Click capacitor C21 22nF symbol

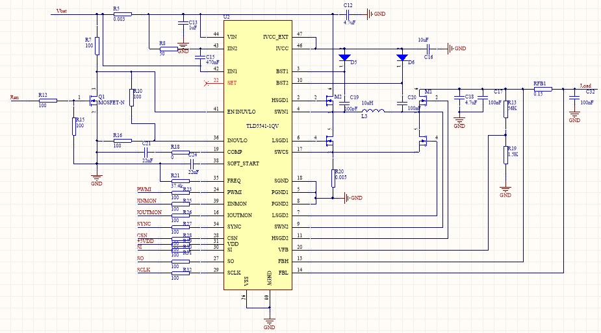pos(146,153)
